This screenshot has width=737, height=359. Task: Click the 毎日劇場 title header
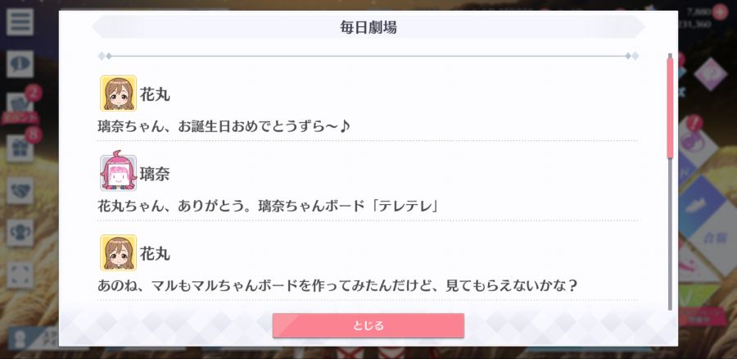pyautogui.click(x=368, y=27)
